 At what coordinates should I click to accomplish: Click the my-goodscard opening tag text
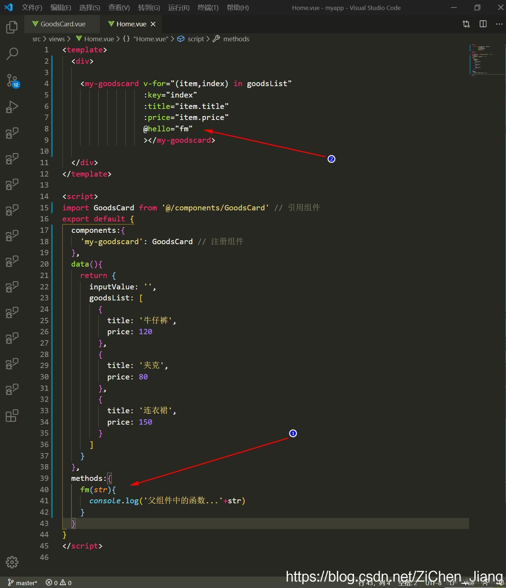[x=110, y=84]
